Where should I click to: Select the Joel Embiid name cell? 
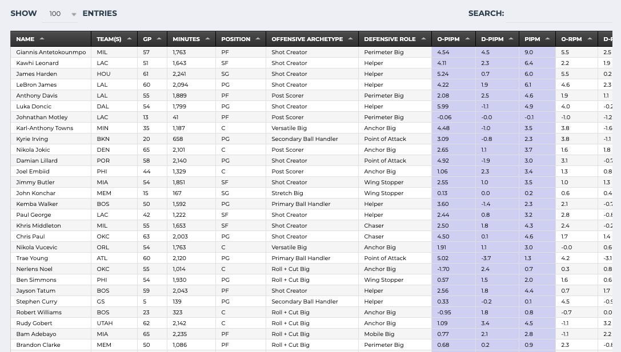(51, 171)
